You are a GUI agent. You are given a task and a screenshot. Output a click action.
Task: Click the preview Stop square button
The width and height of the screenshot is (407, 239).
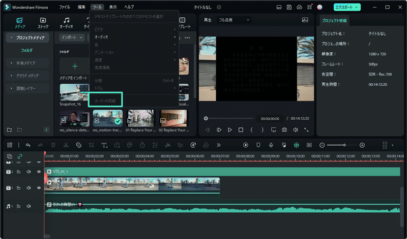(x=241, y=130)
